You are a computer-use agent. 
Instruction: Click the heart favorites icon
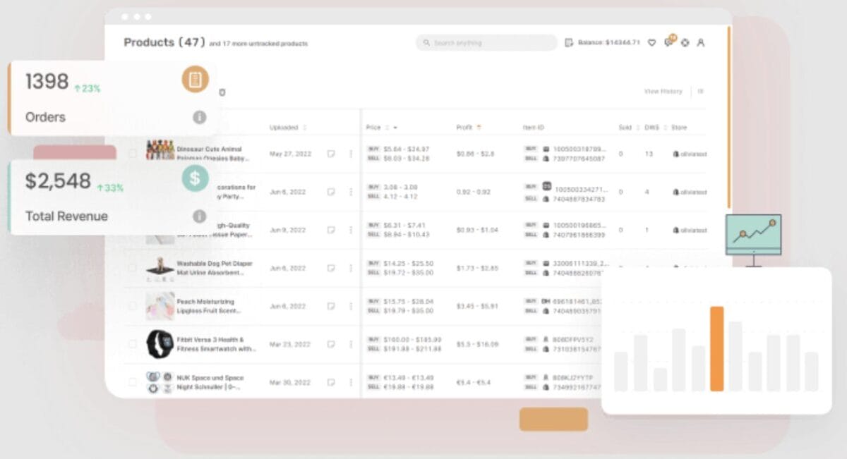(x=651, y=42)
